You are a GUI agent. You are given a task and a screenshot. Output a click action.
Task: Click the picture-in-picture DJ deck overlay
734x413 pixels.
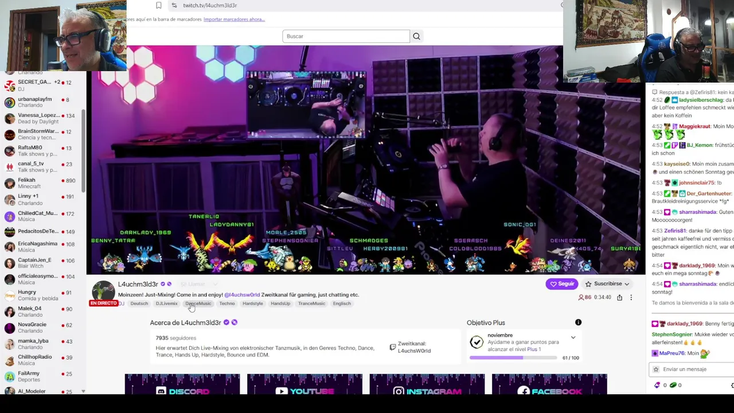coord(306,106)
